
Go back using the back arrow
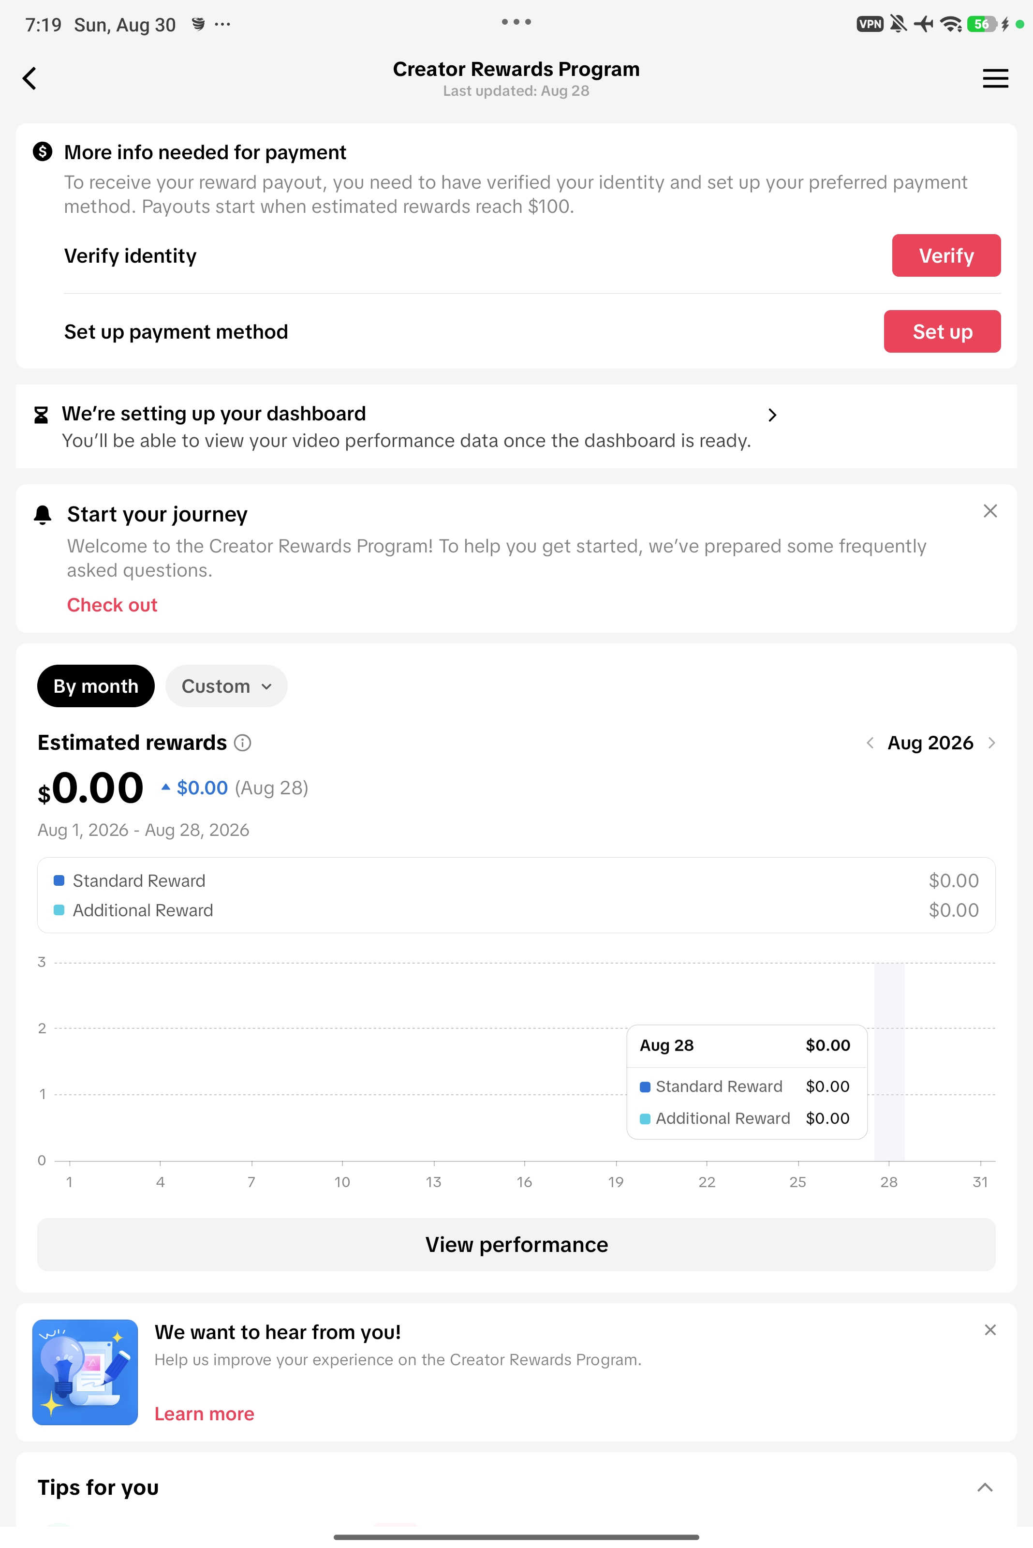point(30,78)
